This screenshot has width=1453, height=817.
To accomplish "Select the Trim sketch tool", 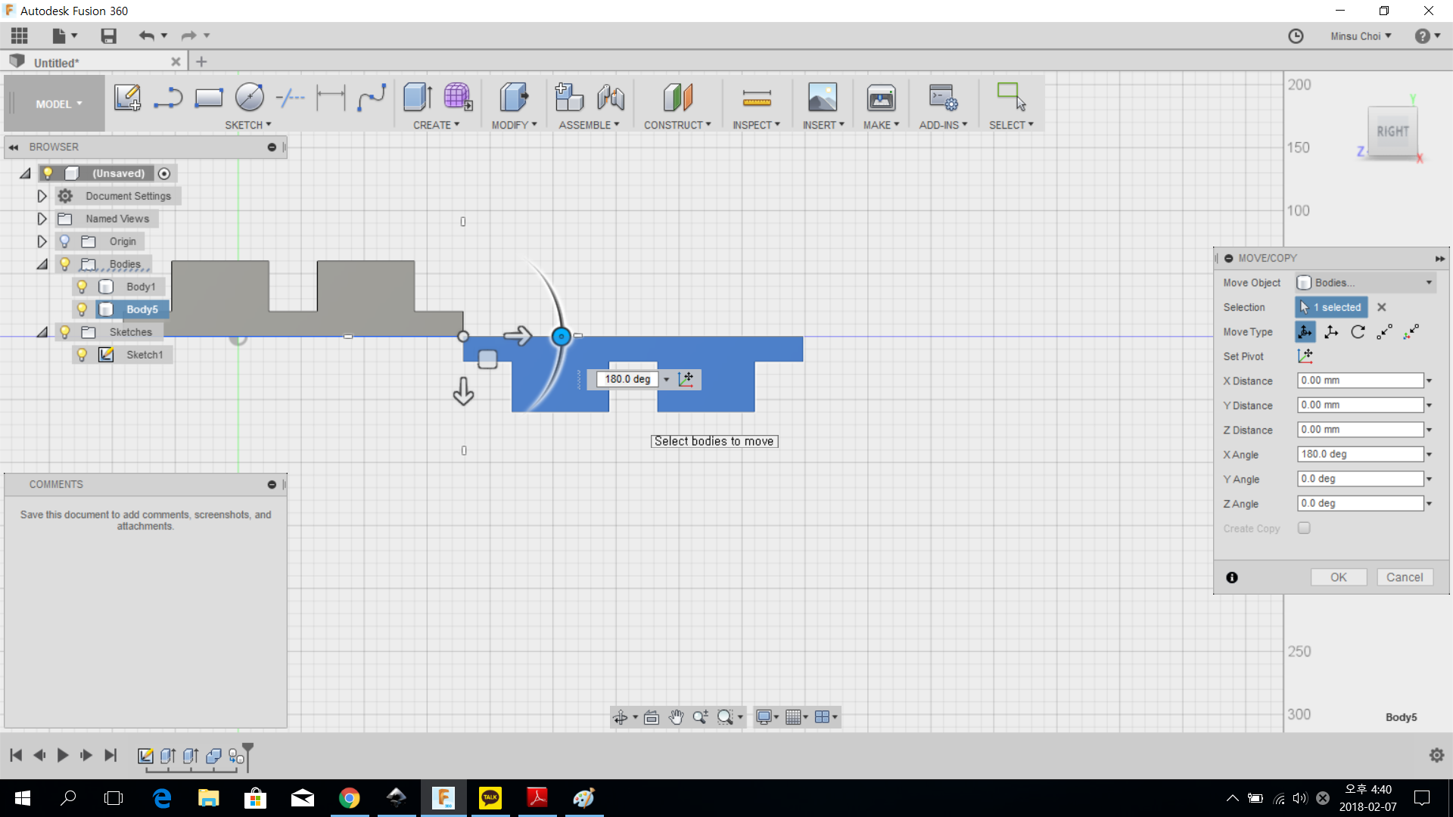I will [x=291, y=98].
